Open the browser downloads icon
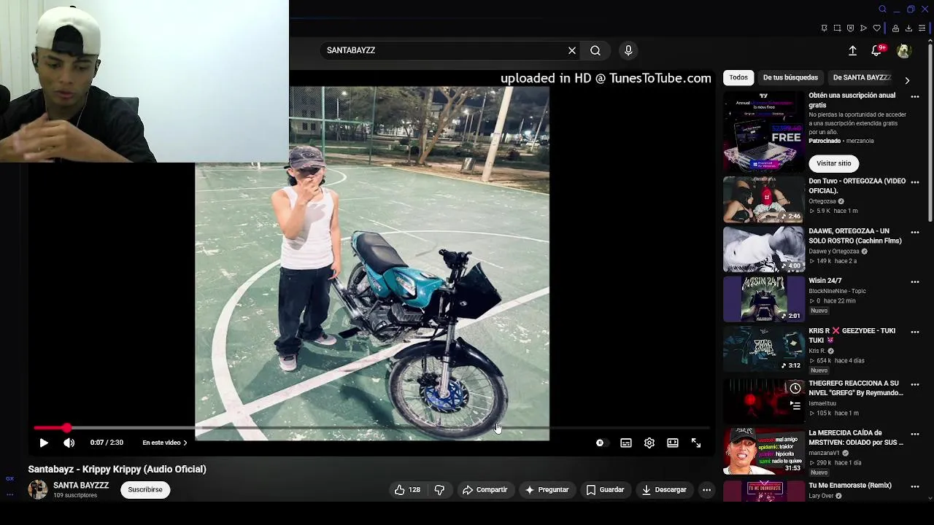The image size is (934, 525). 908,28
